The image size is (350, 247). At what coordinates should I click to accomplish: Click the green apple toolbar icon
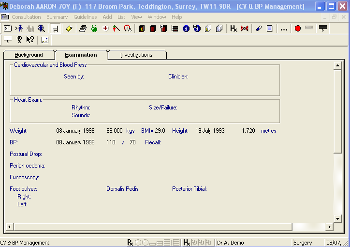pyautogui.click(x=94, y=29)
